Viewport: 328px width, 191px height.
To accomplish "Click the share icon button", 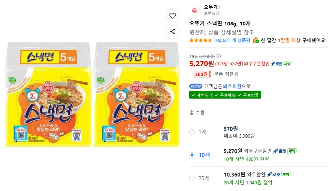I will point(173,32).
